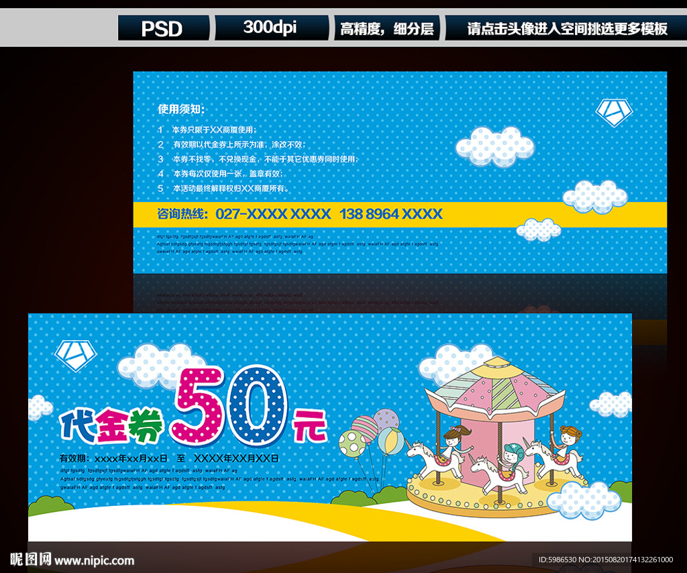The width and height of the screenshot is (687, 573).
Task: Select rule 1 本券只限于XX商厦使用
Action: [x=207, y=129]
